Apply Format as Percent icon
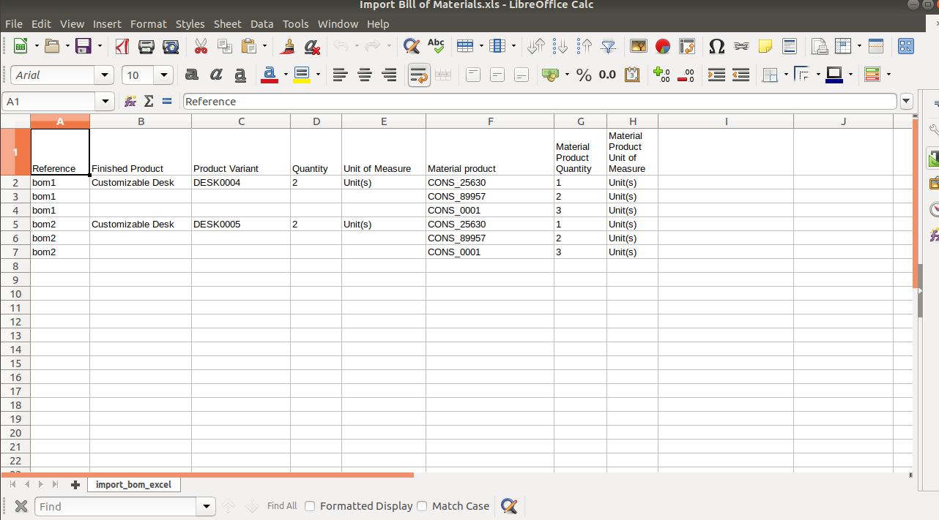This screenshot has height=520, width=939. (584, 75)
